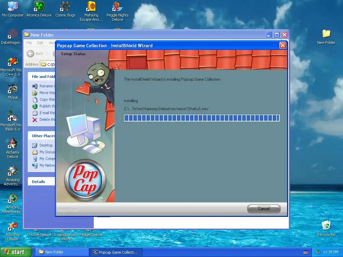Open Cosmic Bugs desktop shortcut
Viewport: 343px width, 257px height.
click(65, 9)
